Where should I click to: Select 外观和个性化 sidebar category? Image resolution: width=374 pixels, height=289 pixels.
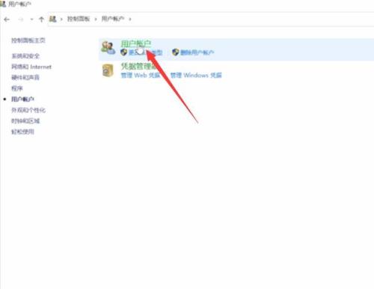tap(28, 110)
